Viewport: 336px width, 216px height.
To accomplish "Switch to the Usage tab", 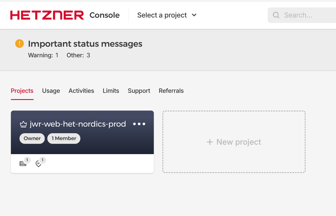I will pos(51,91).
